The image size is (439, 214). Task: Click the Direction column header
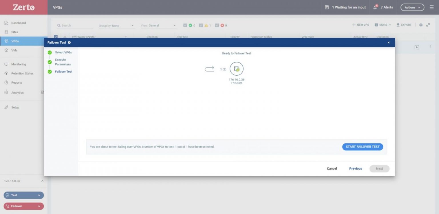(152, 37)
